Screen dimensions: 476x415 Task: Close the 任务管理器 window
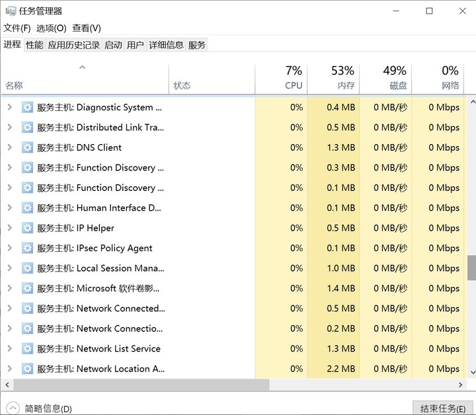click(x=462, y=11)
